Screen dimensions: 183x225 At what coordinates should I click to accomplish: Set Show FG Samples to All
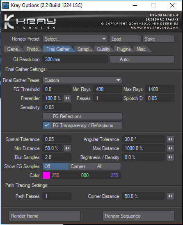tap(108, 166)
